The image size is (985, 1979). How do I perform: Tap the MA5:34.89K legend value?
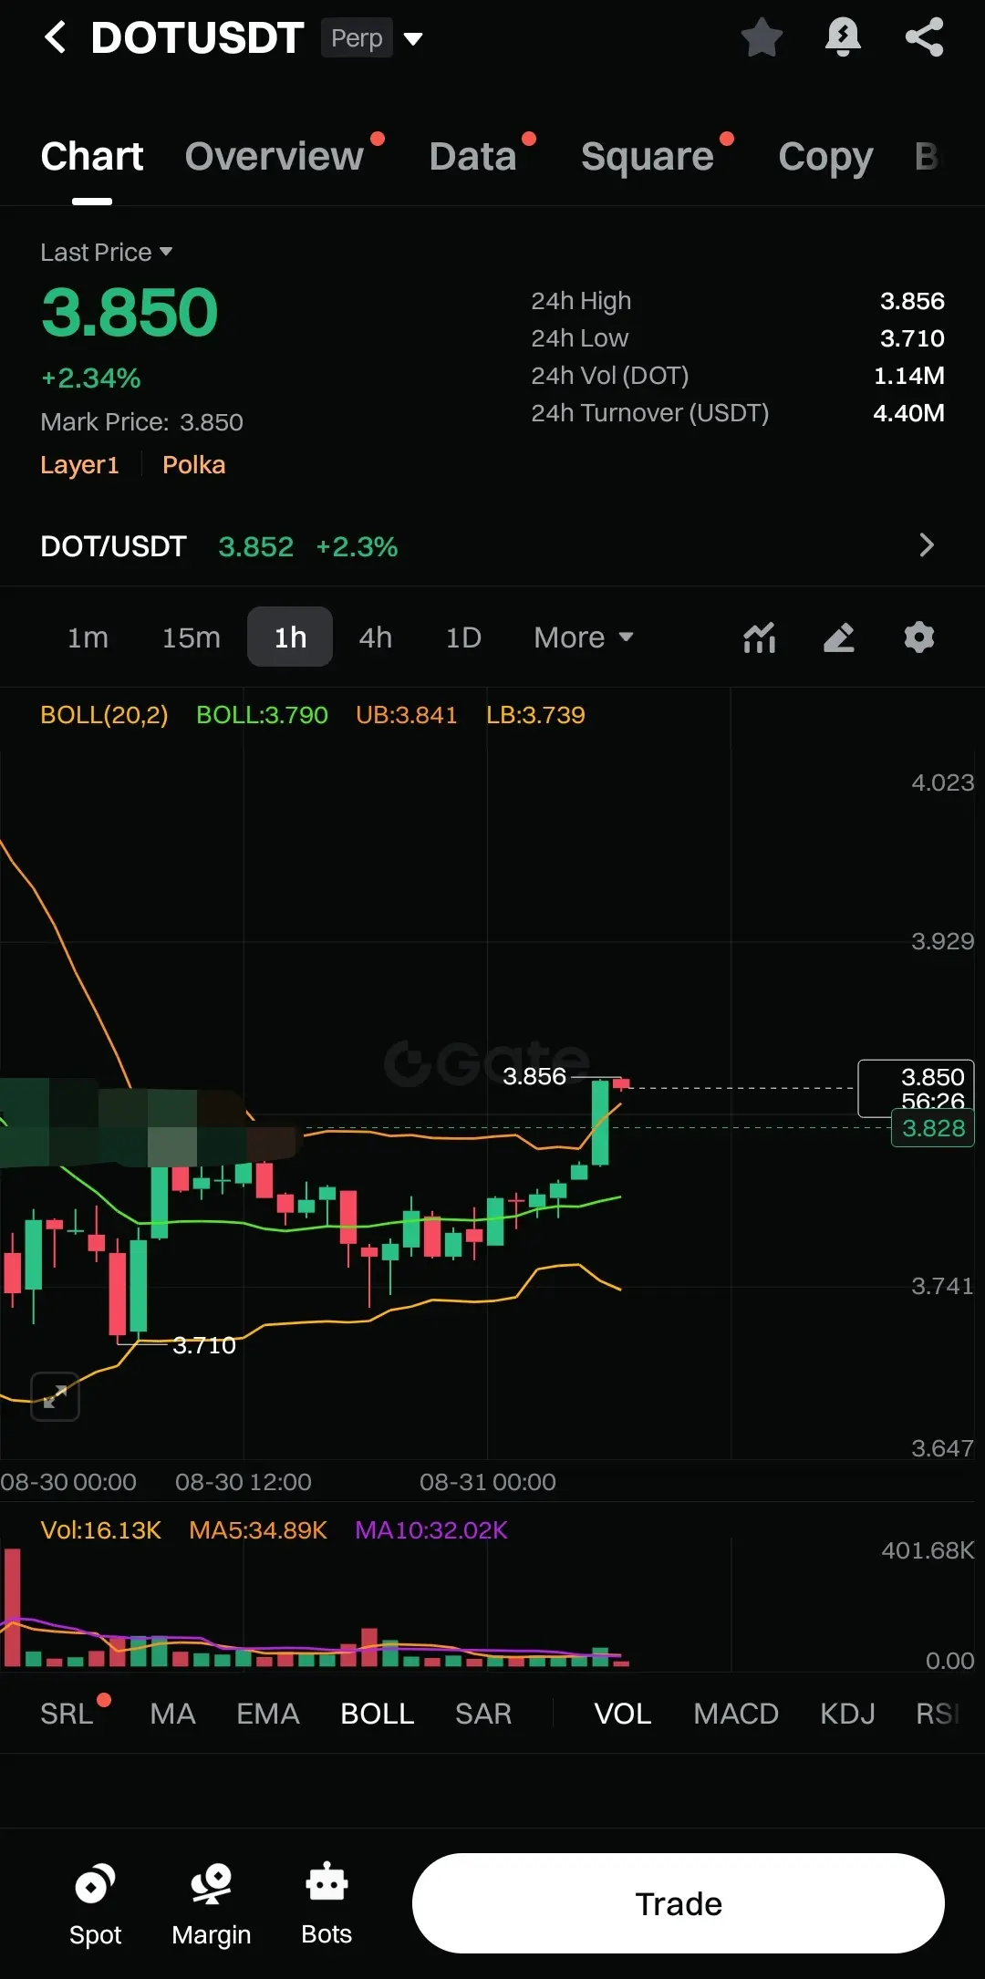click(x=258, y=1530)
